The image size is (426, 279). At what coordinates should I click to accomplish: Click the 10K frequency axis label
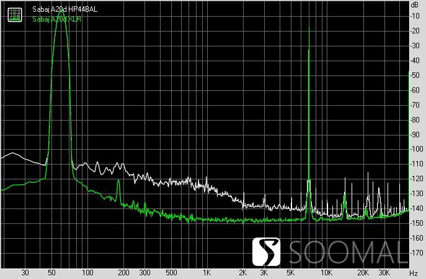[x=326, y=272]
